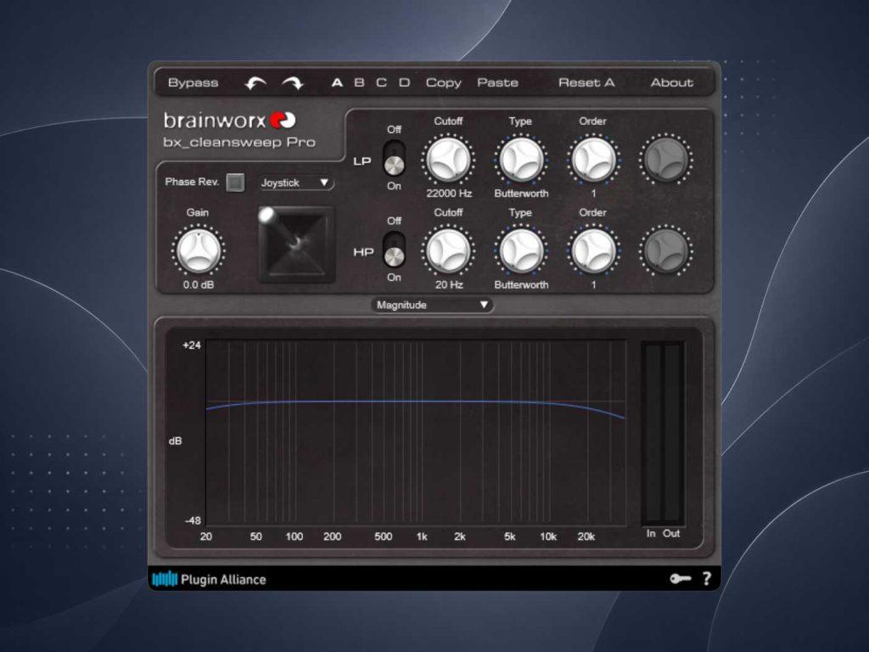Click the 0.0 dB gain value
Screen dimensions: 869x652
(x=199, y=285)
